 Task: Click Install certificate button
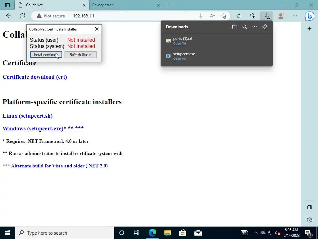[x=46, y=55]
